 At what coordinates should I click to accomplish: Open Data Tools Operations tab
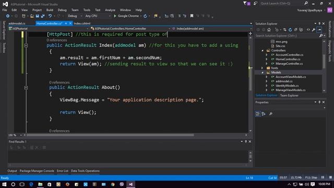pyautogui.click(x=85, y=171)
